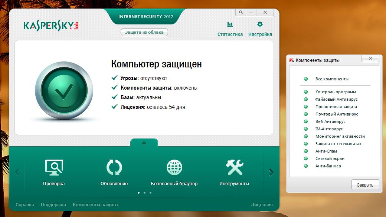The height and width of the screenshot is (217, 386).
Task: Click green status dot beside Защита от сетевых атак
Action: pyautogui.click(x=306, y=144)
